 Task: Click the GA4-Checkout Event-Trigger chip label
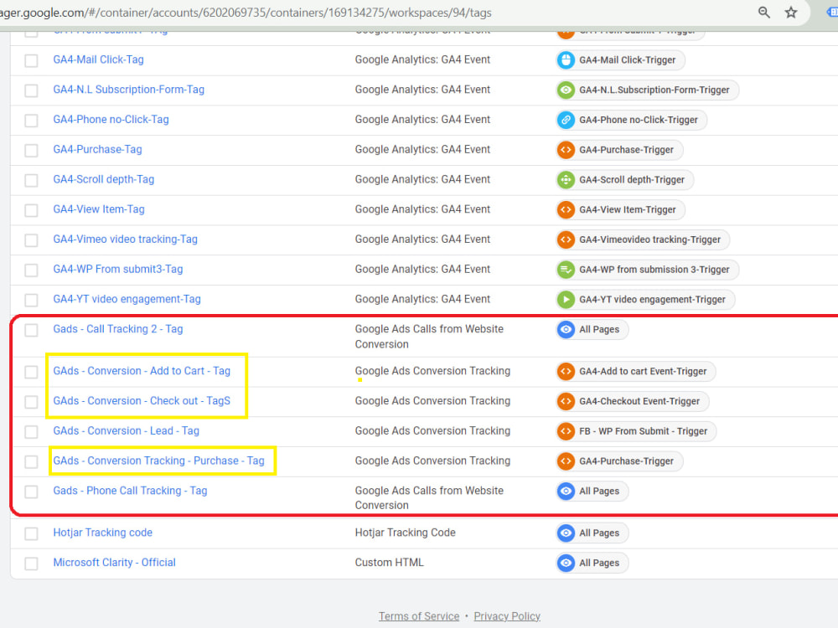tap(639, 401)
